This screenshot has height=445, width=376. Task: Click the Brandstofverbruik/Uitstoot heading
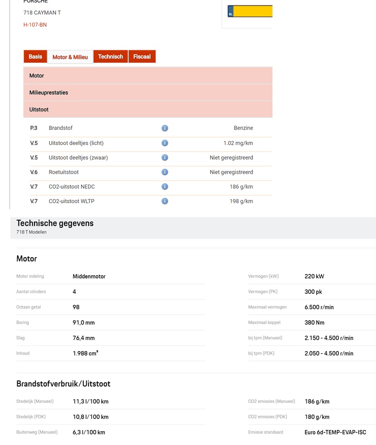(x=64, y=384)
